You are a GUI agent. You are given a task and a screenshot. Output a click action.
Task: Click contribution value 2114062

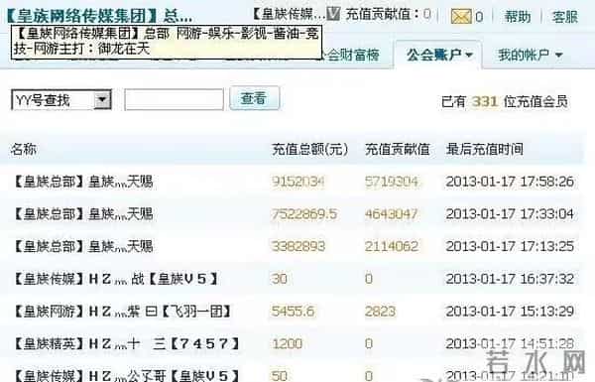pos(392,246)
